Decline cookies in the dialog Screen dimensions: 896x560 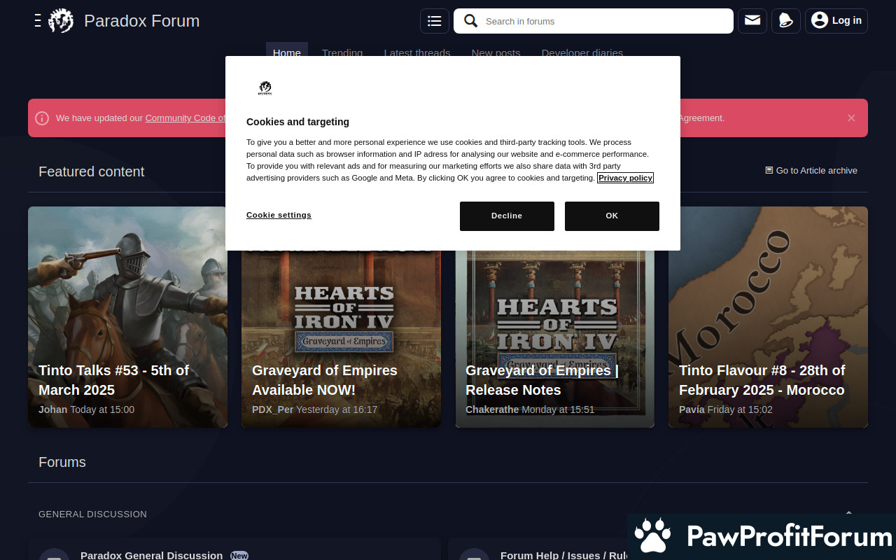click(x=507, y=216)
